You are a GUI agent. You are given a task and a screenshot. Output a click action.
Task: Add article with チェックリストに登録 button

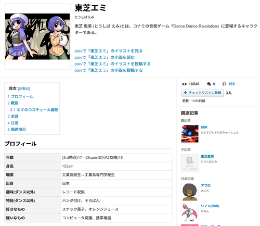pyautogui.click(x=202, y=93)
